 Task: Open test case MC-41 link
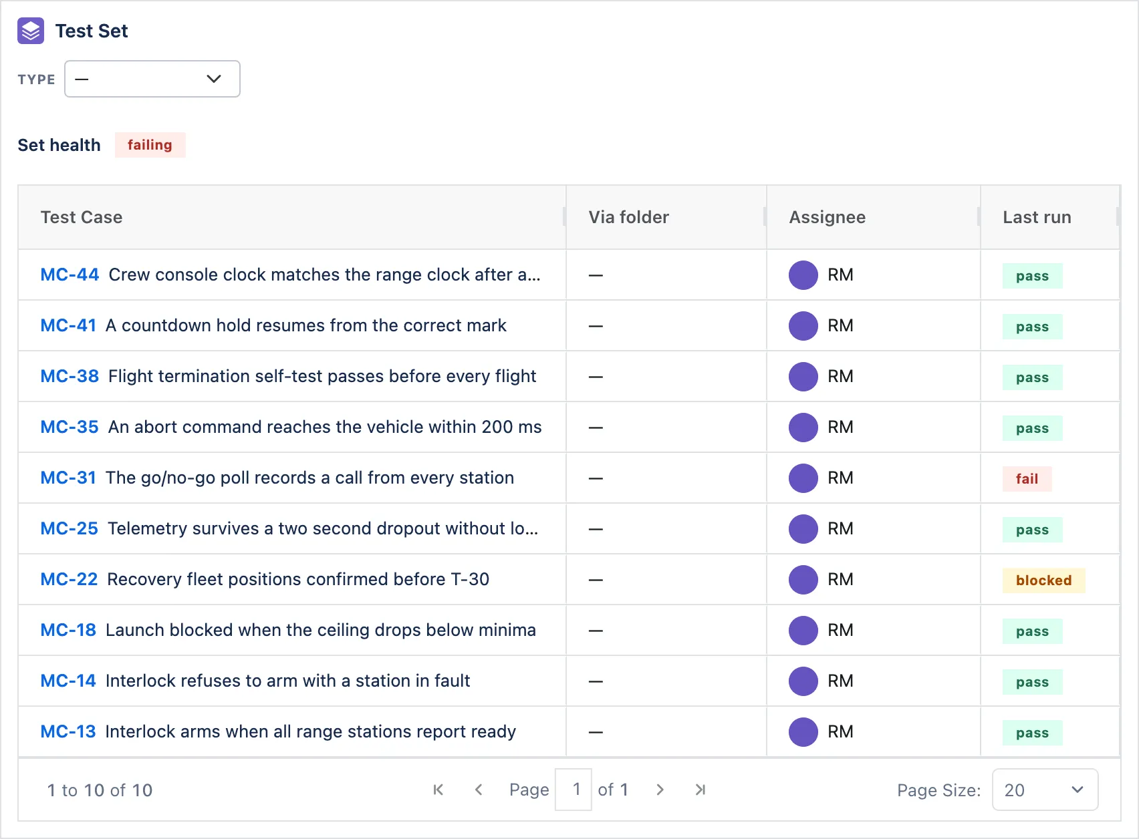point(68,325)
